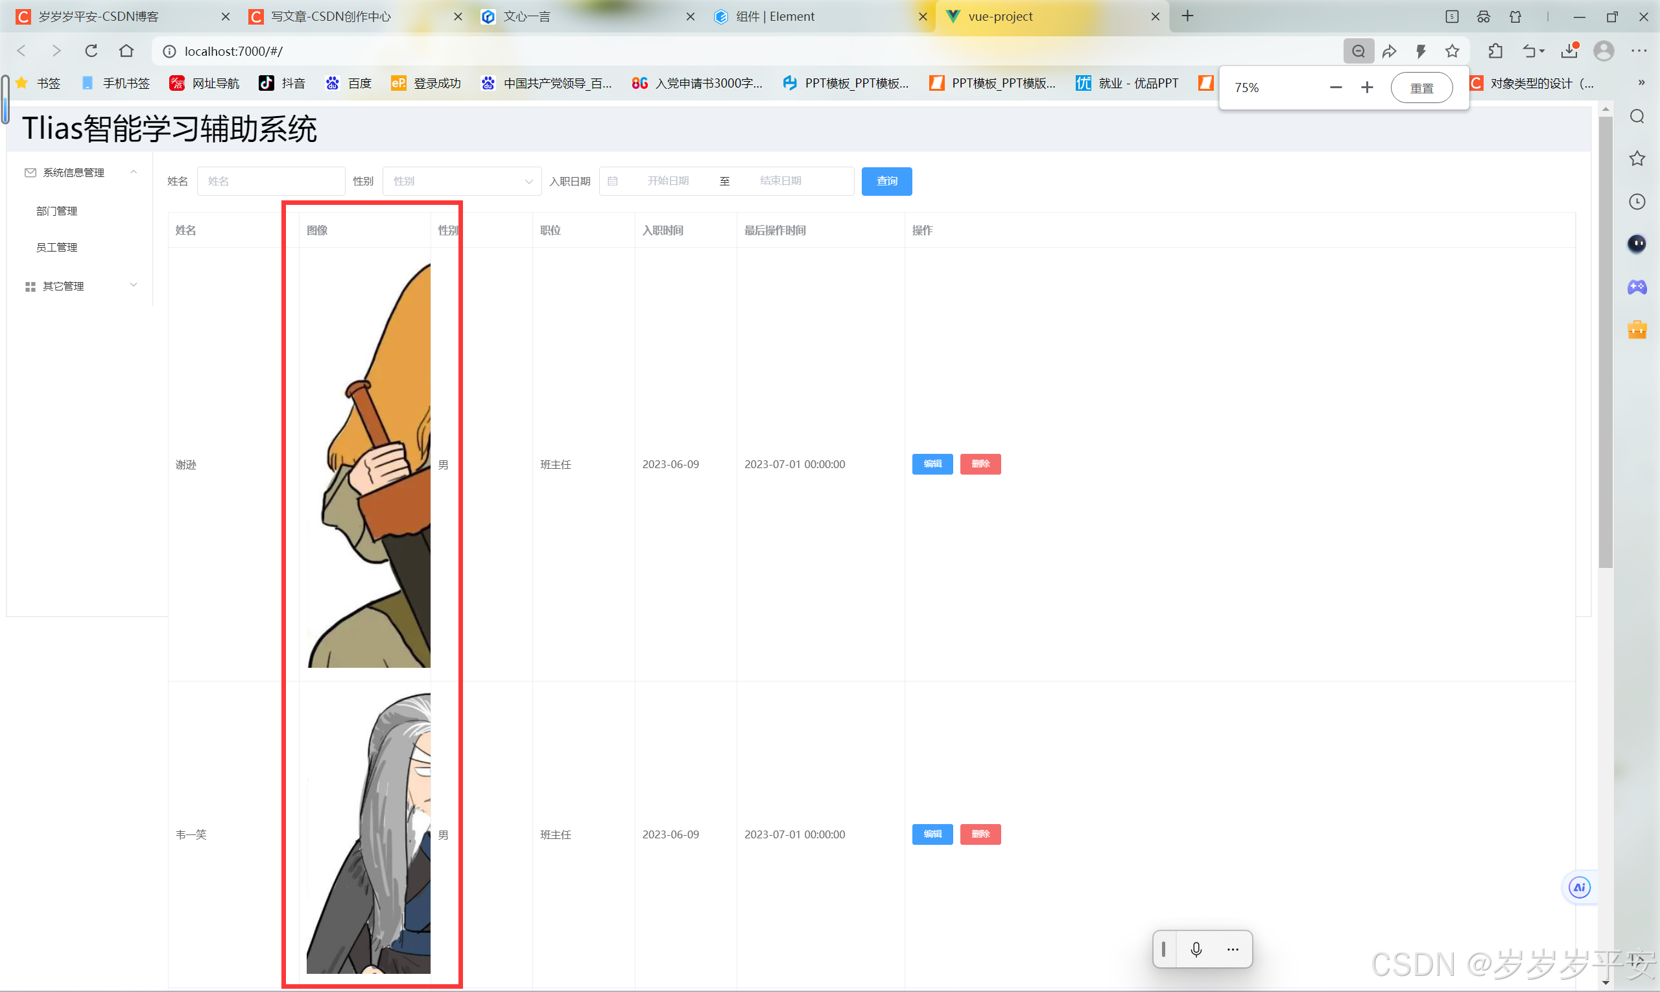Open the extensions puzzle icon
This screenshot has height=992, width=1660.
tap(1495, 51)
